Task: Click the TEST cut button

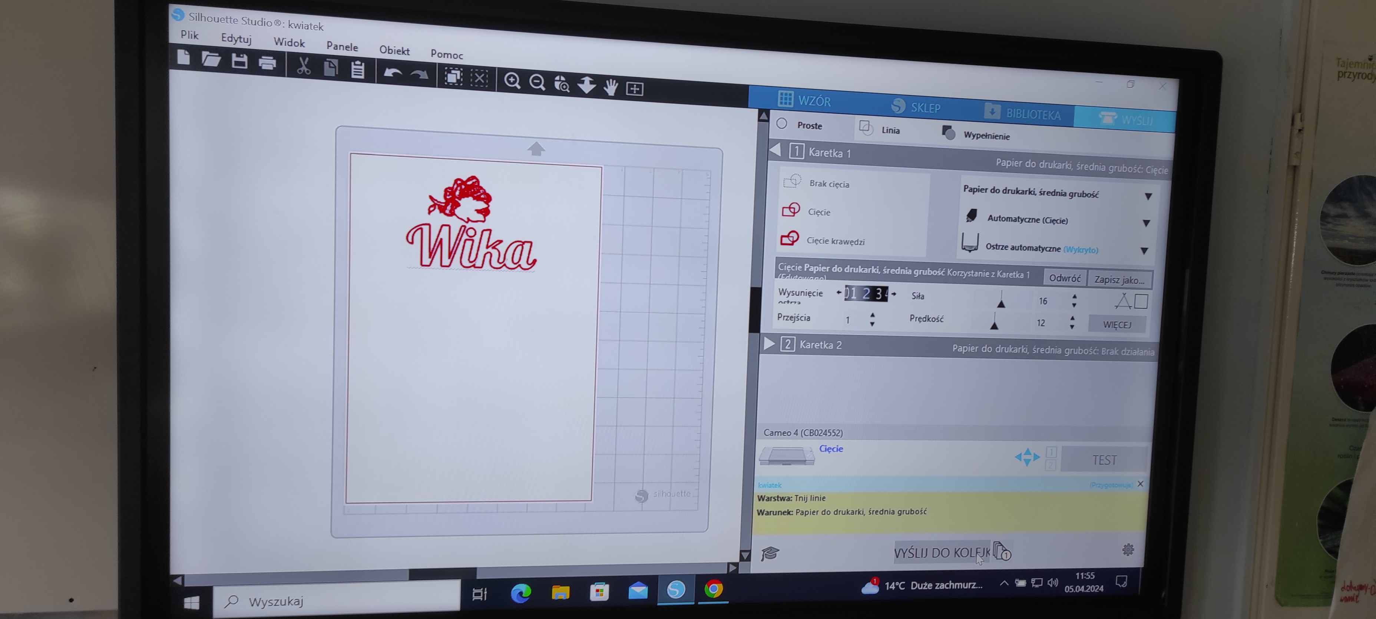Action: click(1104, 460)
